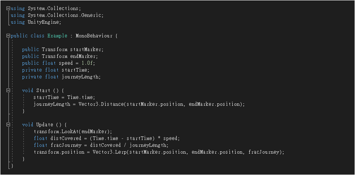The height and width of the screenshot is (175, 355).
Task: Click the Update method name
Action: (45, 125)
